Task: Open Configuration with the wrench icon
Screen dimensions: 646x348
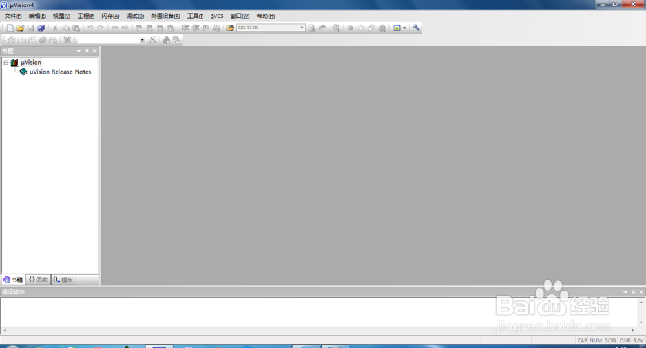Action: (416, 28)
